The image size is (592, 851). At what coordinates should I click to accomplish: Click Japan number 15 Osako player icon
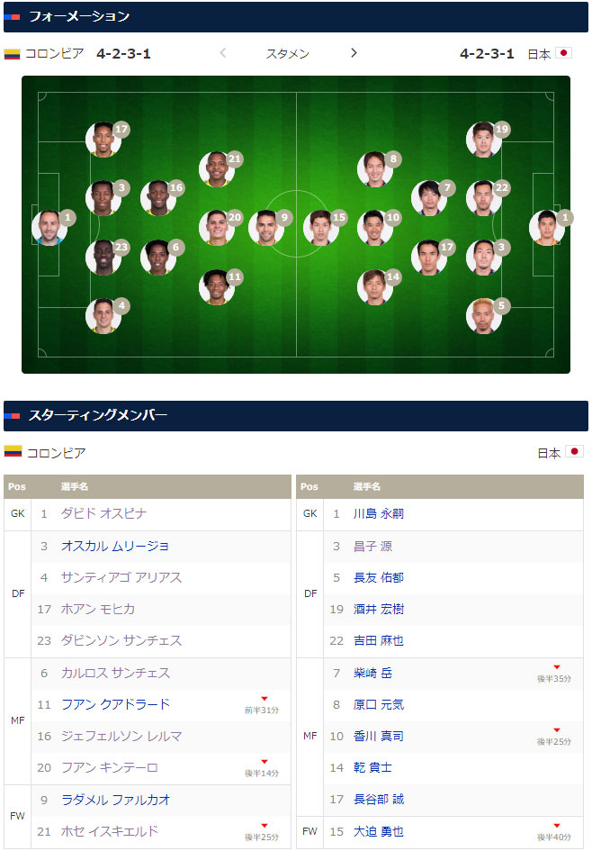coord(321,228)
